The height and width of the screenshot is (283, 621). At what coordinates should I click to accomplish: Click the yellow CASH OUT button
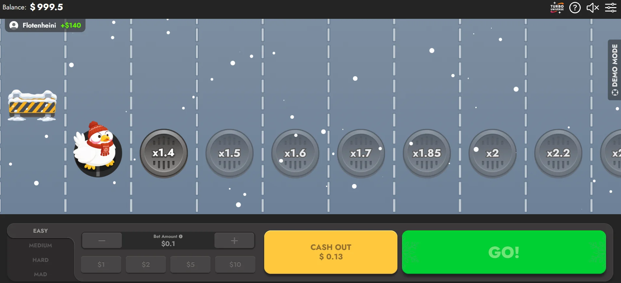coord(331,252)
